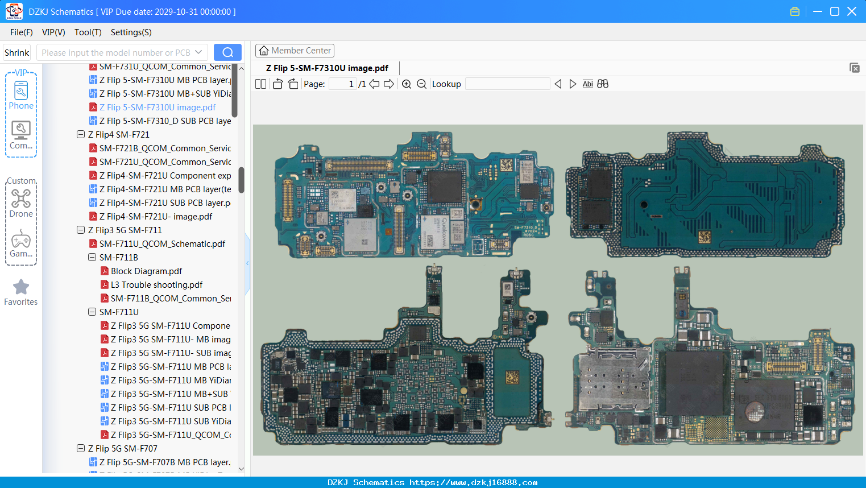
Task: Select the Z Flip 5-SM-F7310U image.pdf tab
Action: click(x=327, y=68)
